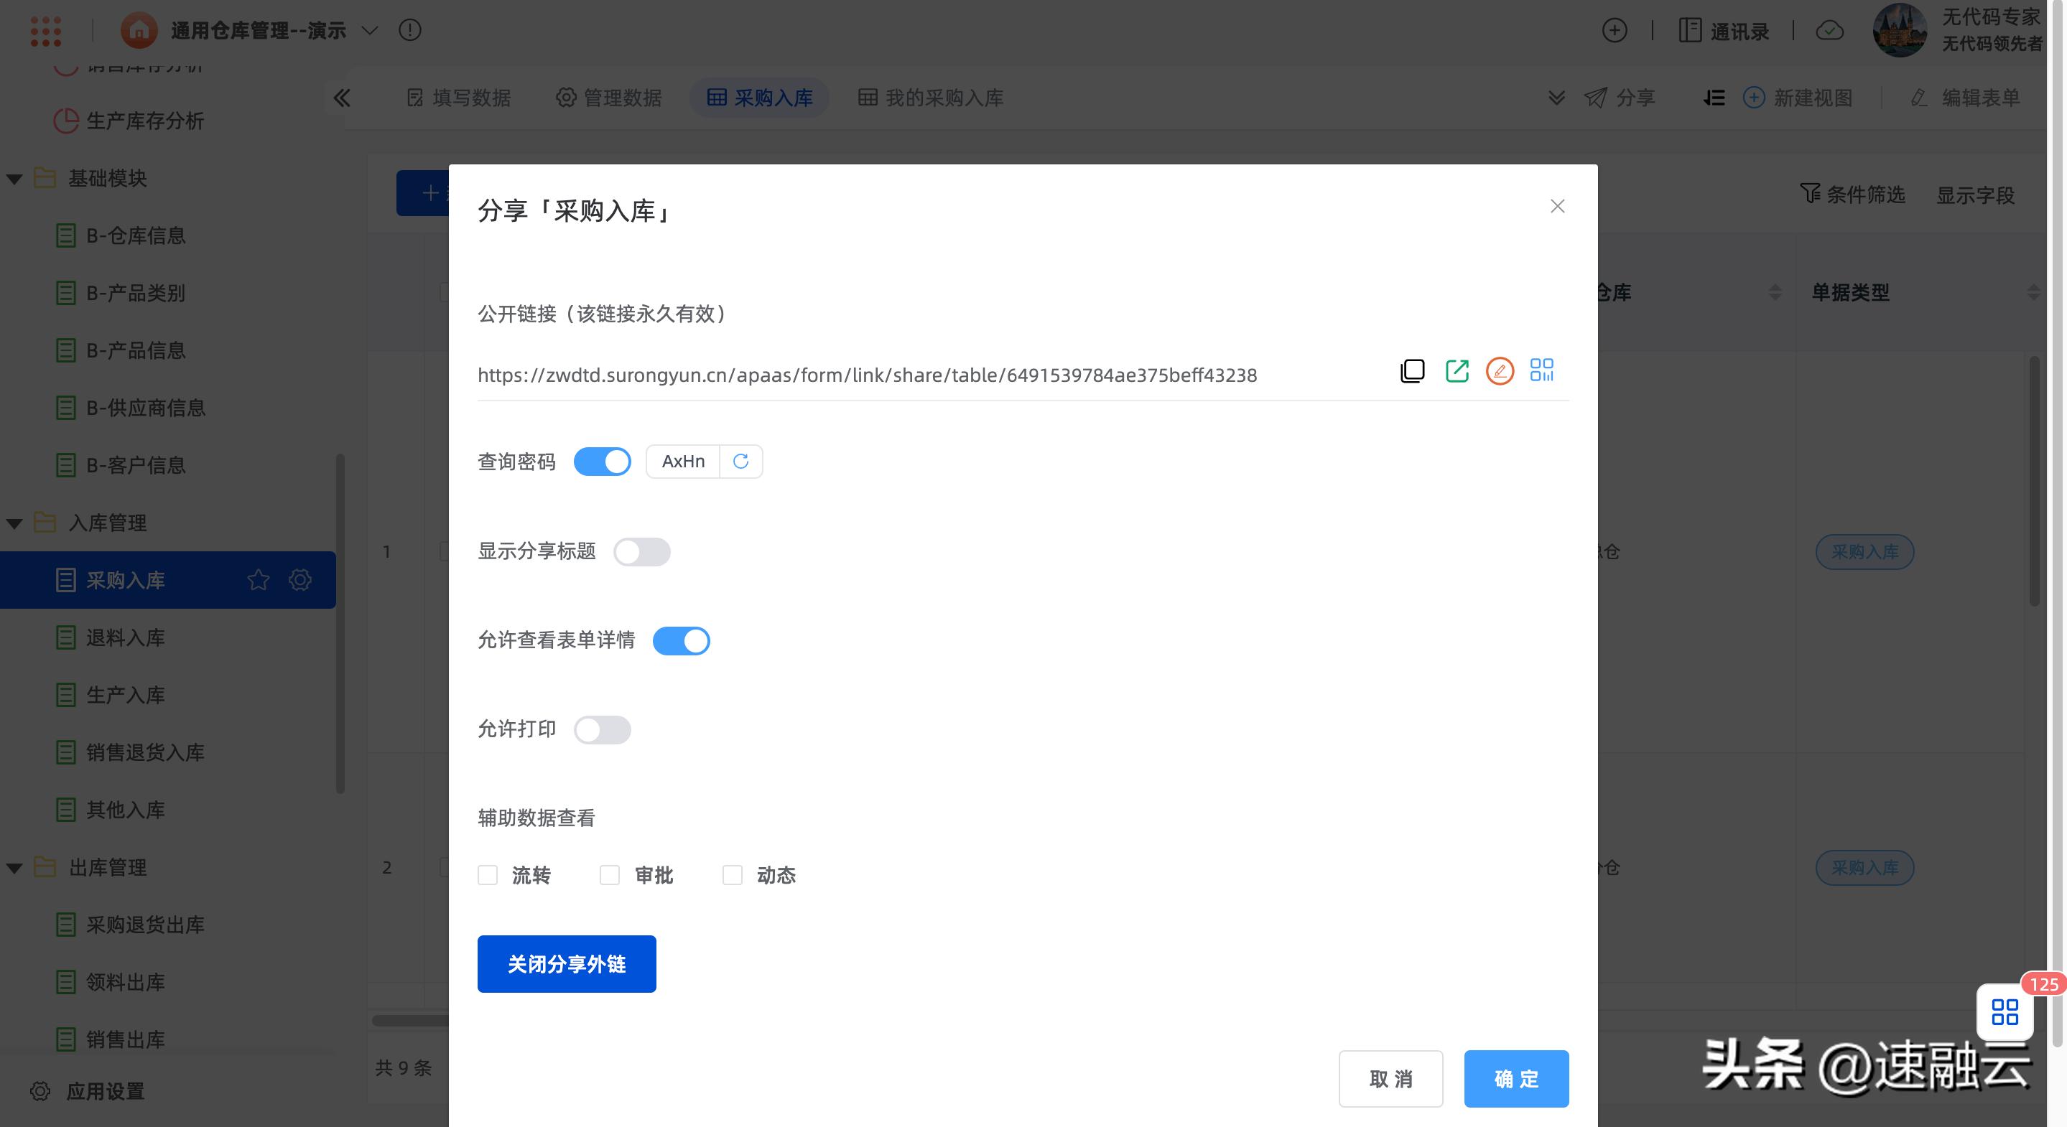
Task: Toggle off 查询密码 switch
Action: click(602, 462)
